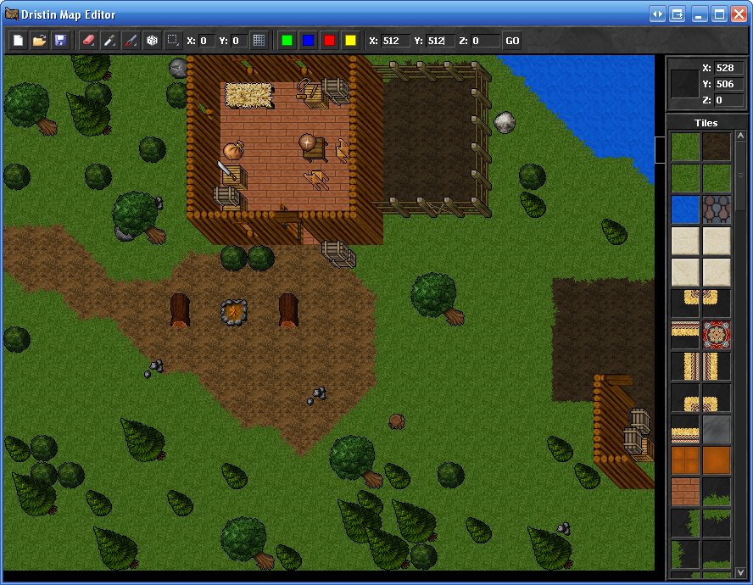
Task: Activate the dashed rectangle selection tool
Action: [173, 41]
